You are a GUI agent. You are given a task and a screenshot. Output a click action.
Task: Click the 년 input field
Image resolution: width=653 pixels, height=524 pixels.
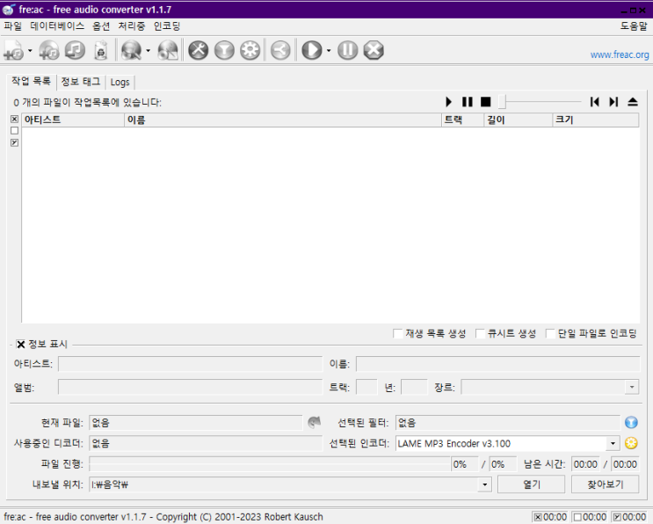[414, 388]
